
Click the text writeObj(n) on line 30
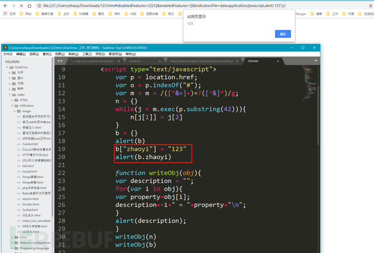coord(136,237)
